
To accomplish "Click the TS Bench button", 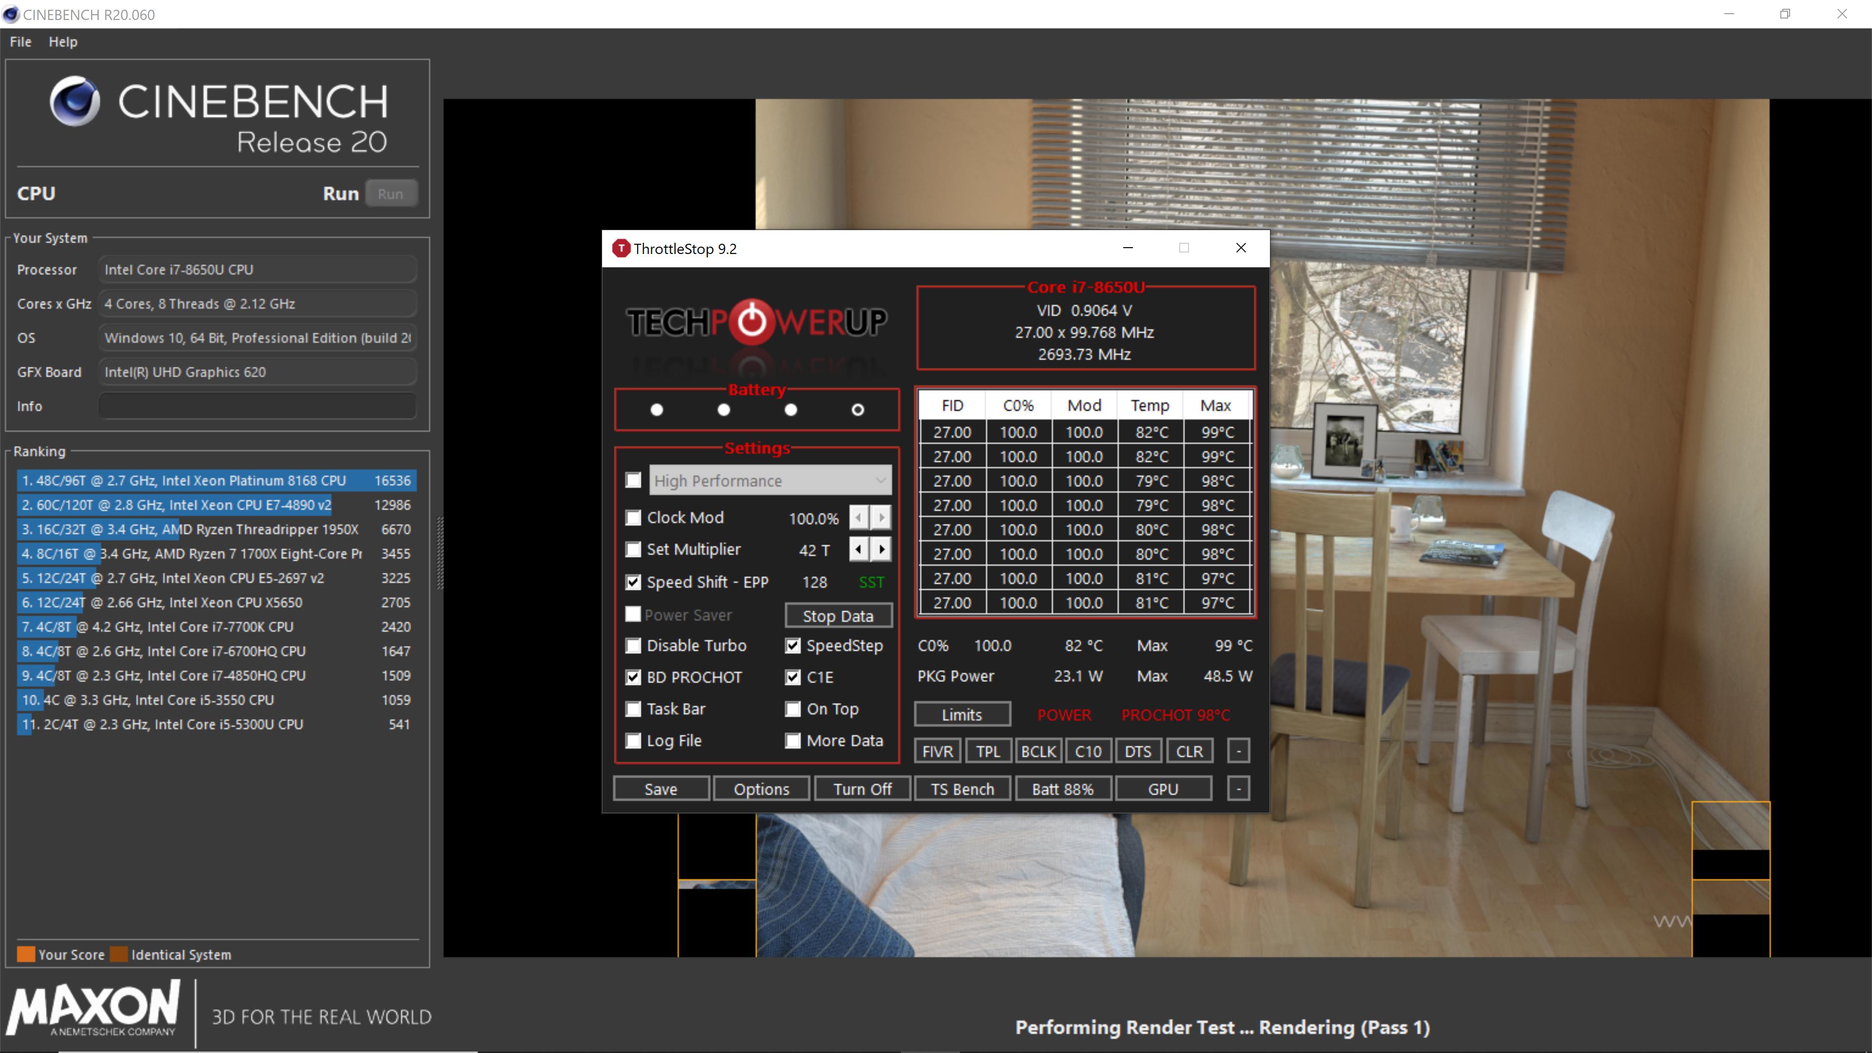I will 962,788.
